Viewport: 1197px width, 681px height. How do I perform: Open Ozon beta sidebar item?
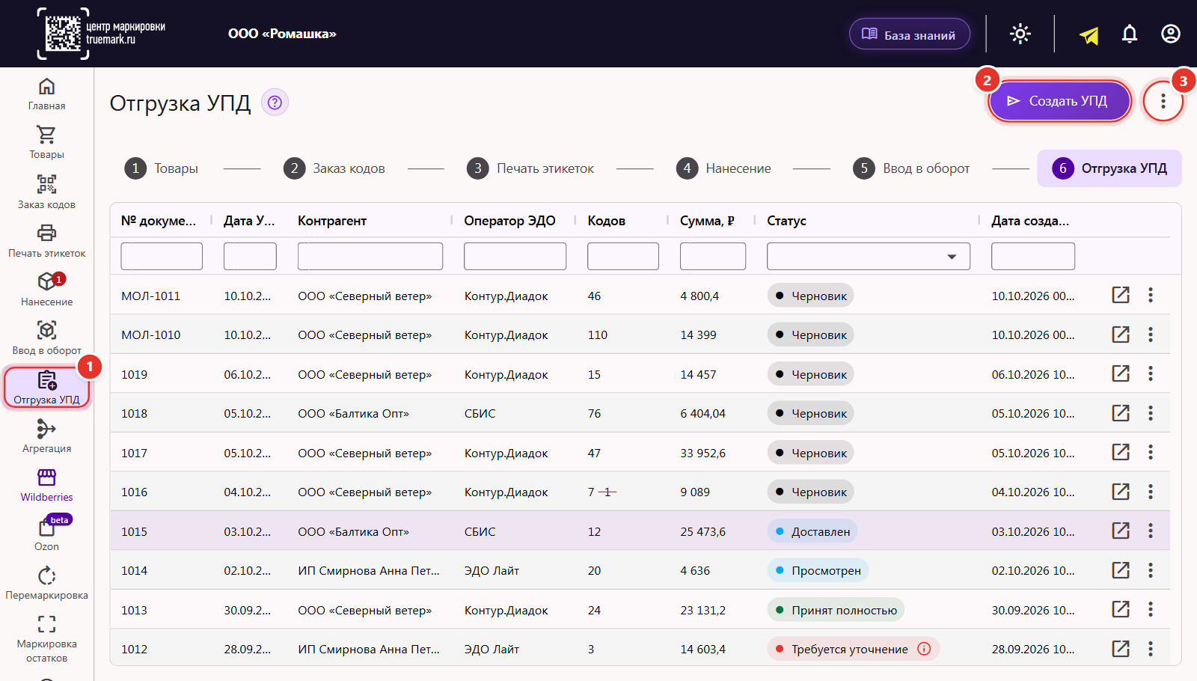click(46, 534)
